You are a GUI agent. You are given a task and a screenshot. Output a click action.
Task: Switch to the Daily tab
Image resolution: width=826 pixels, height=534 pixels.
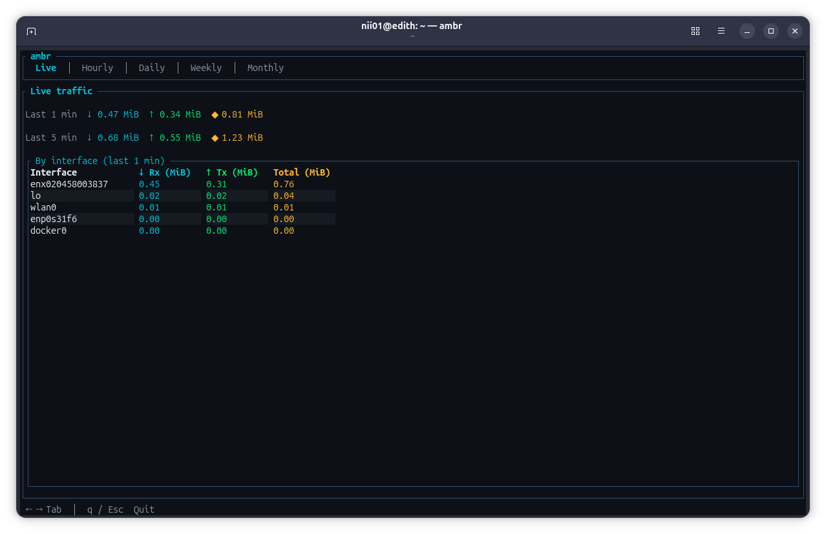click(152, 68)
